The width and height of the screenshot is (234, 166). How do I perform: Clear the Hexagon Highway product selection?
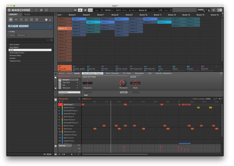50,26
